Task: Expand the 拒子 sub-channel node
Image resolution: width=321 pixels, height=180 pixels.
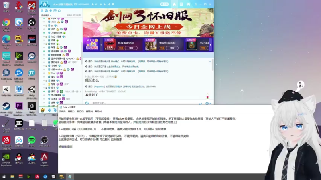Action: click(x=46, y=88)
